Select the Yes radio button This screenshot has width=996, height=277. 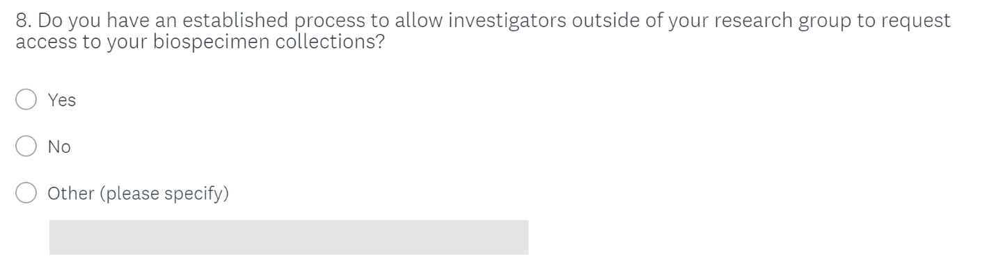point(26,100)
